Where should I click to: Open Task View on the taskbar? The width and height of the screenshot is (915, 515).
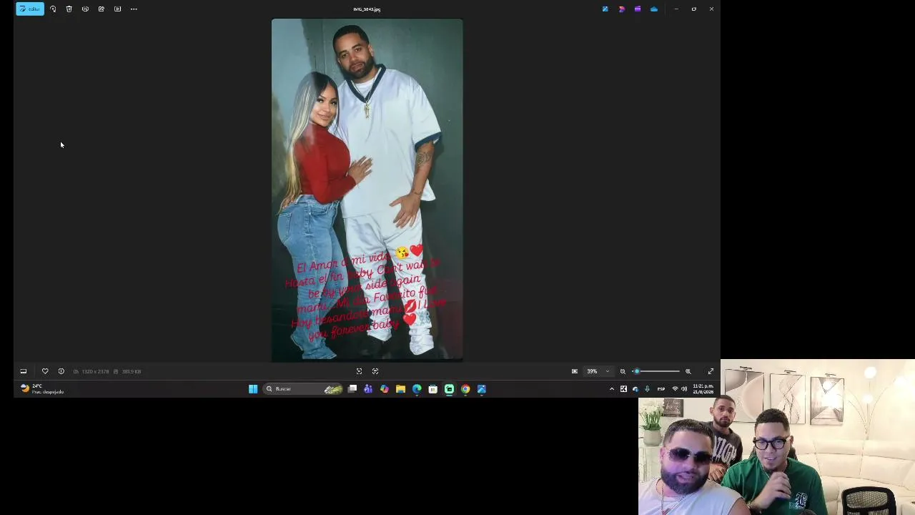tap(352, 389)
